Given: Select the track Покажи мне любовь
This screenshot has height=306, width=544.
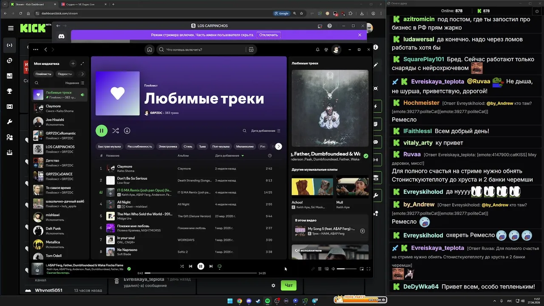Looking at the screenshot, I should point(133,226).
